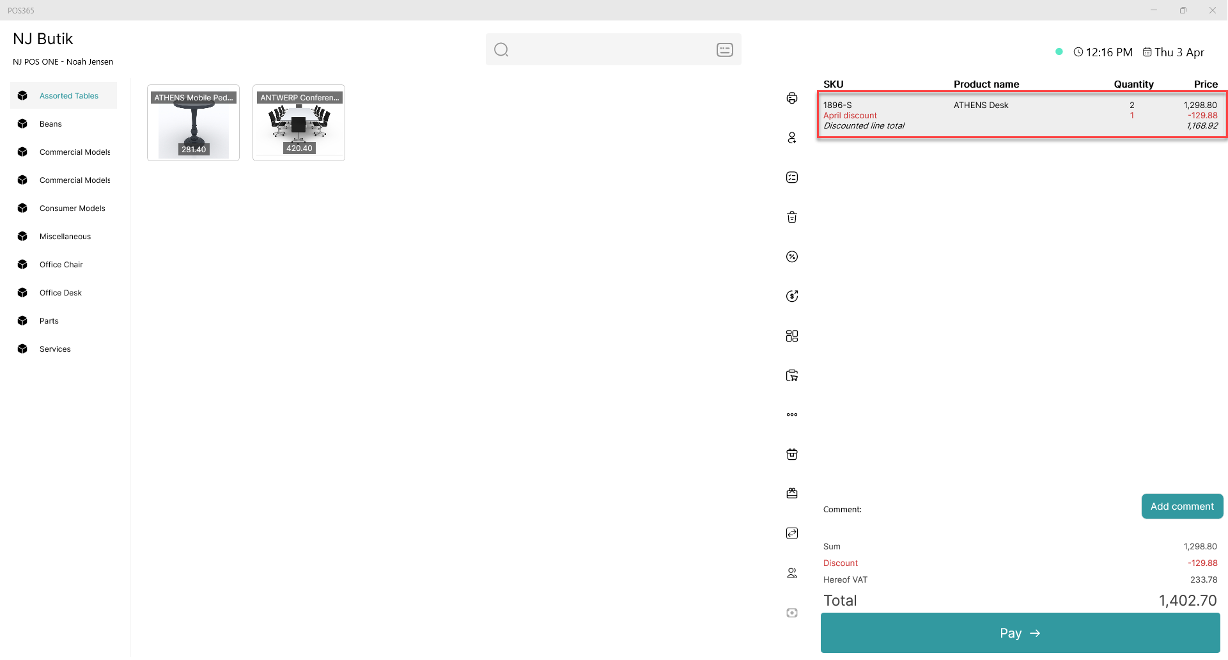Open the three-dots more options icon
Viewport: 1228px width, 660px height.
[792, 415]
